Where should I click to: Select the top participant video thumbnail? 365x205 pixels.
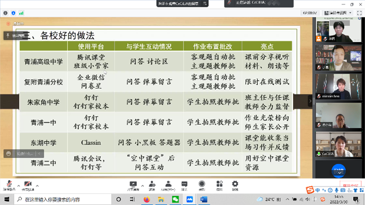pyautogui.click(x=339, y=30)
